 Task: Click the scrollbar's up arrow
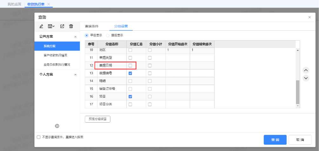click(x=298, y=50)
